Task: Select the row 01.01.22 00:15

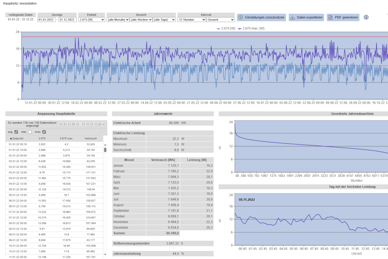Action: pyautogui.click(x=54, y=144)
